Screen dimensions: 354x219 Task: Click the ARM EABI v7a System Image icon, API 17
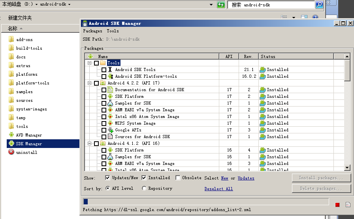point(110,110)
